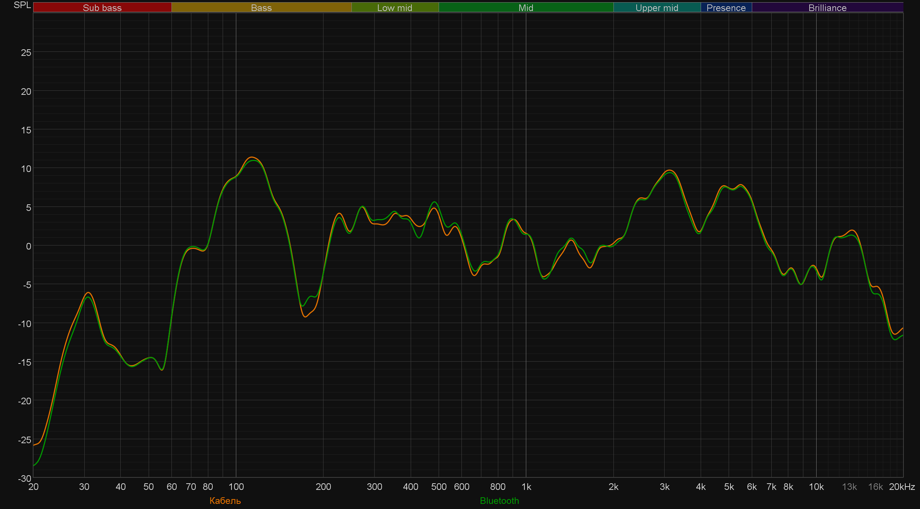Screen dimensions: 920x509
Task: Click the Upper mid band label
Action: click(x=657, y=8)
